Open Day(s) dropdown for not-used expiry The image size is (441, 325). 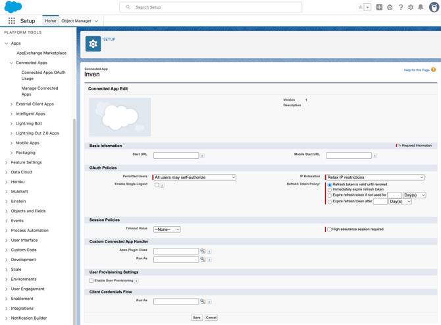coord(414,195)
